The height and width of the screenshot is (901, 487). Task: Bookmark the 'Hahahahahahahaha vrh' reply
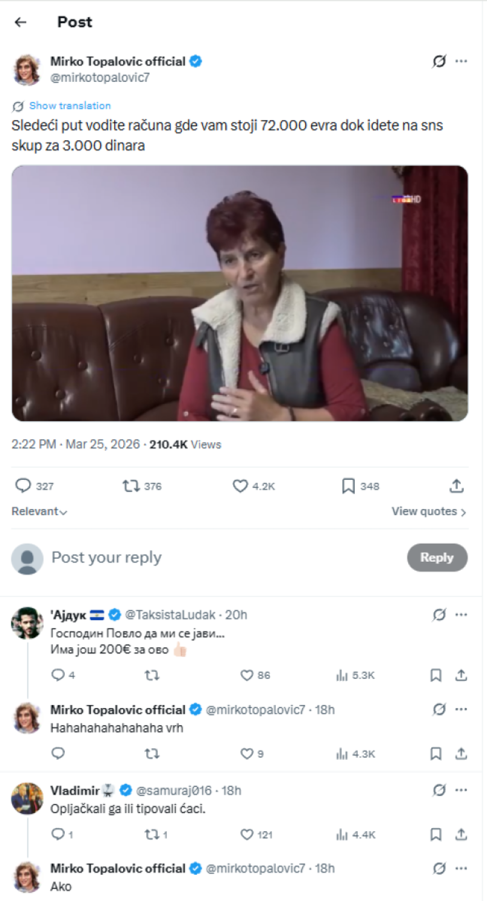click(436, 754)
